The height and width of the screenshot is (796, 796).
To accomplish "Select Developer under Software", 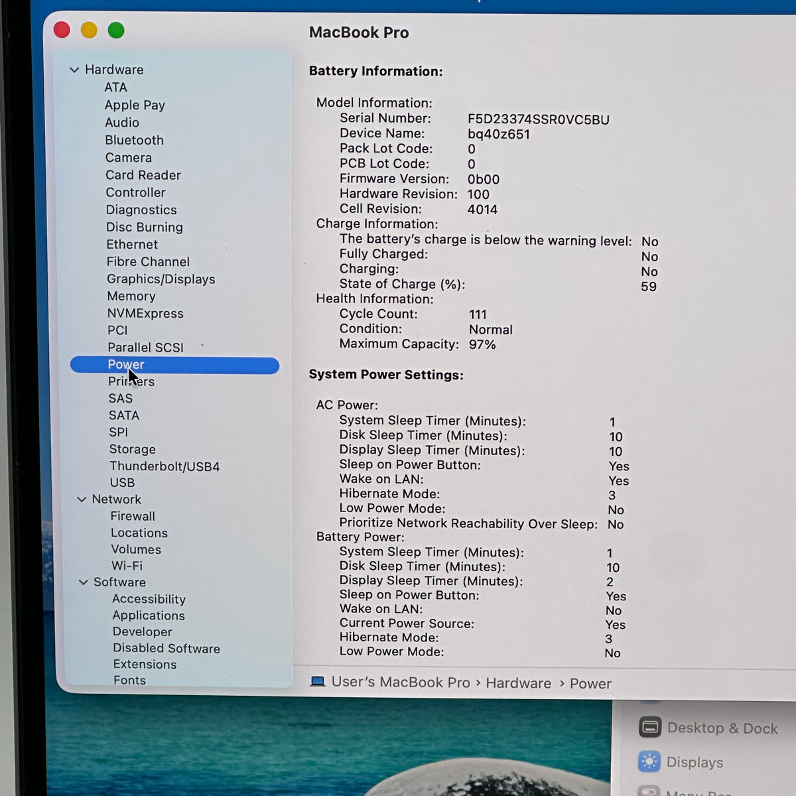I will (x=142, y=632).
